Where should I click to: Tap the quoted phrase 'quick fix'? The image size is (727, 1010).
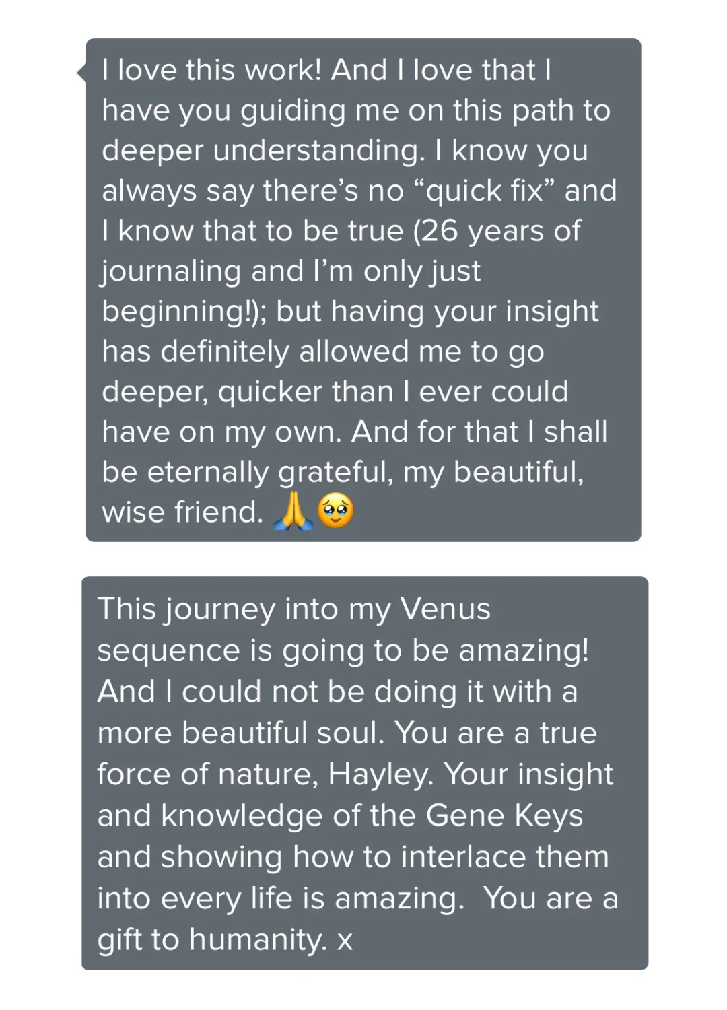pyautogui.click(x=484, y=191)
